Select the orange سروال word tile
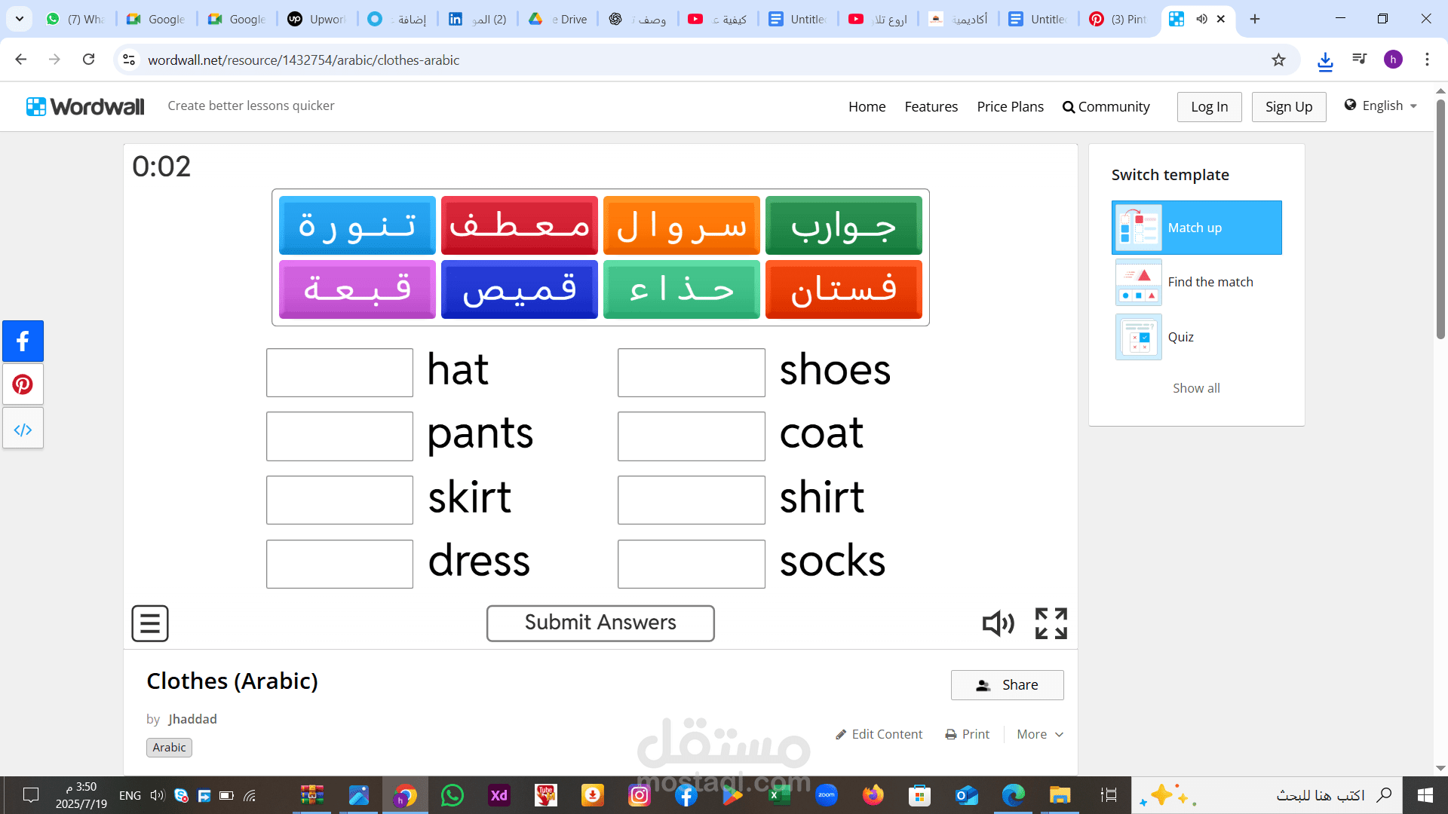 [x=681, y=225]
